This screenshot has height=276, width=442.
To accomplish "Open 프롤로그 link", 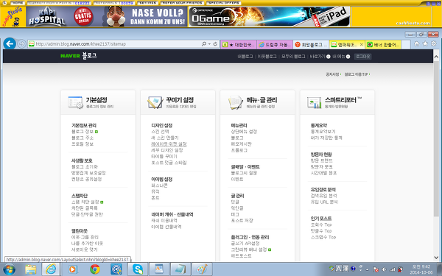I will [239, 150].
